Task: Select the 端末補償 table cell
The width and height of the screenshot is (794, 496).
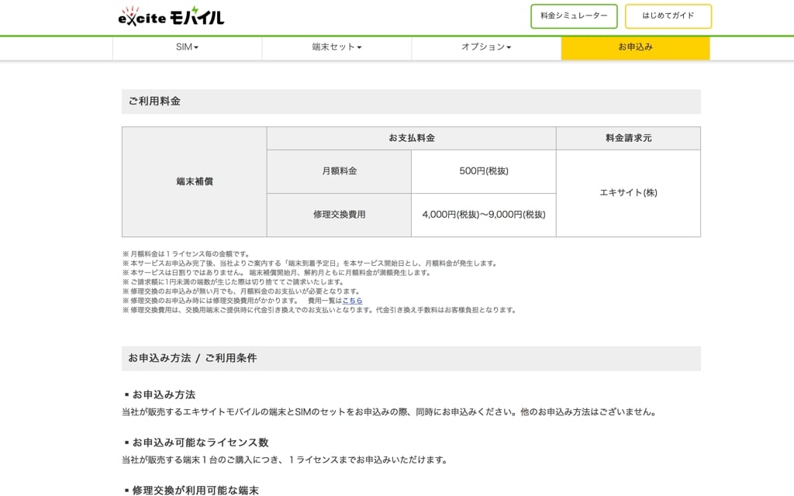Action: tap(195, 181)
